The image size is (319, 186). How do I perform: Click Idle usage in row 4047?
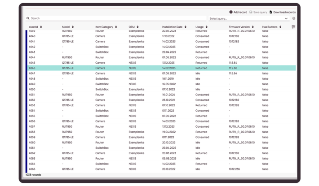point(198,73)
